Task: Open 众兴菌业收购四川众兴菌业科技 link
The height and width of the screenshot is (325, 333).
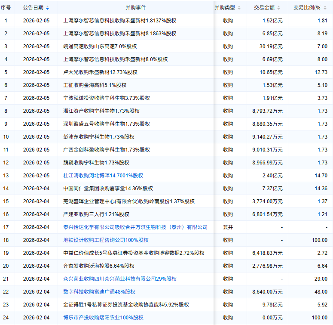Action: pos(120,279)
